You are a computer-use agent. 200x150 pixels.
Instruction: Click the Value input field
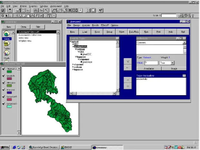tap(151, 63)
